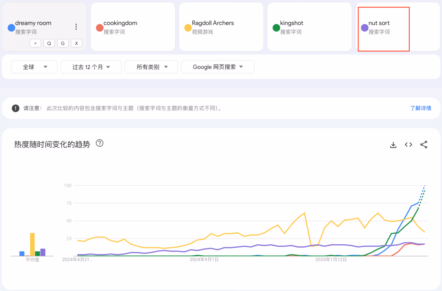Click the kingshot green color dot
This screenshot has width=442, height=291.
[276, 27]
